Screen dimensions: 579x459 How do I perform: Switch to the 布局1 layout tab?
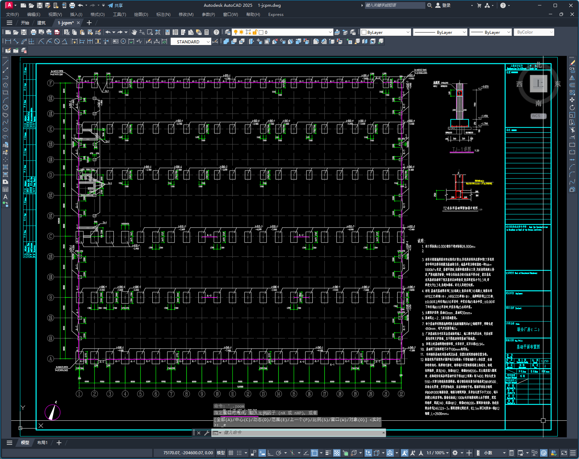pos(42,442)
